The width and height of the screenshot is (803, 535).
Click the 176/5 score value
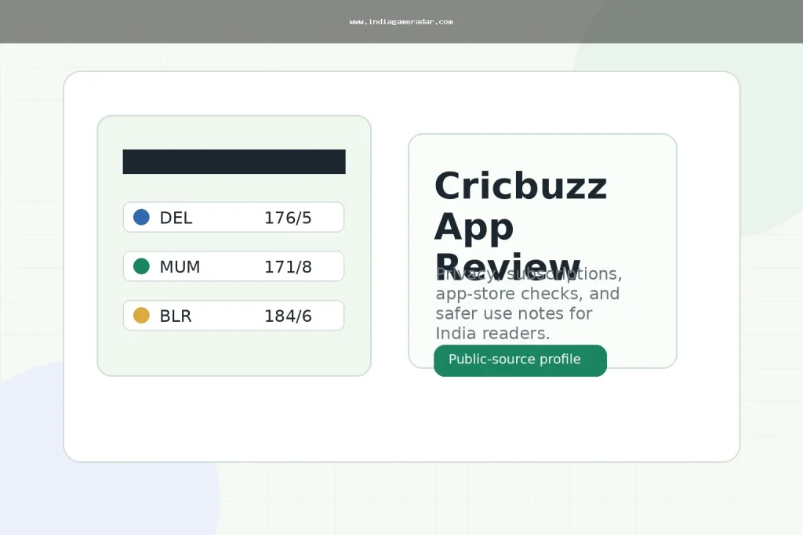tap(288, 218)
